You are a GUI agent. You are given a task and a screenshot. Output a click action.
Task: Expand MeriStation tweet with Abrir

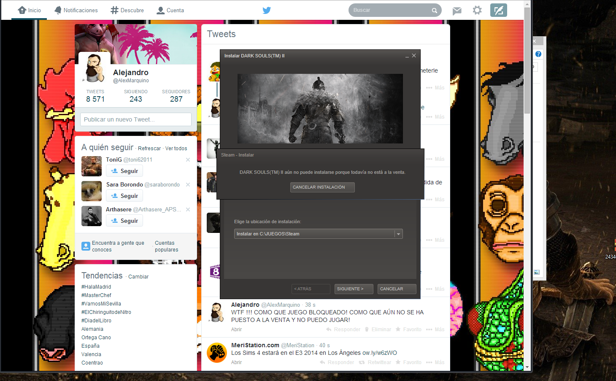pyautogui.click(x=236, y=362)
